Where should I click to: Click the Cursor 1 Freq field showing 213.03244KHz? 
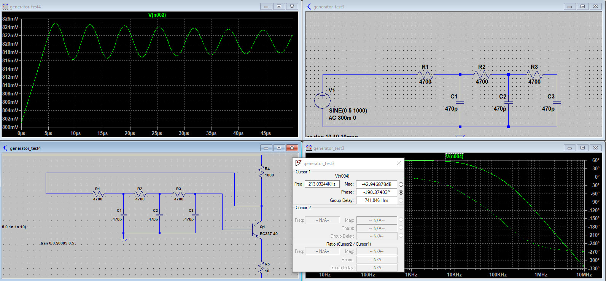pyautogui.click(x=322, y=184)
